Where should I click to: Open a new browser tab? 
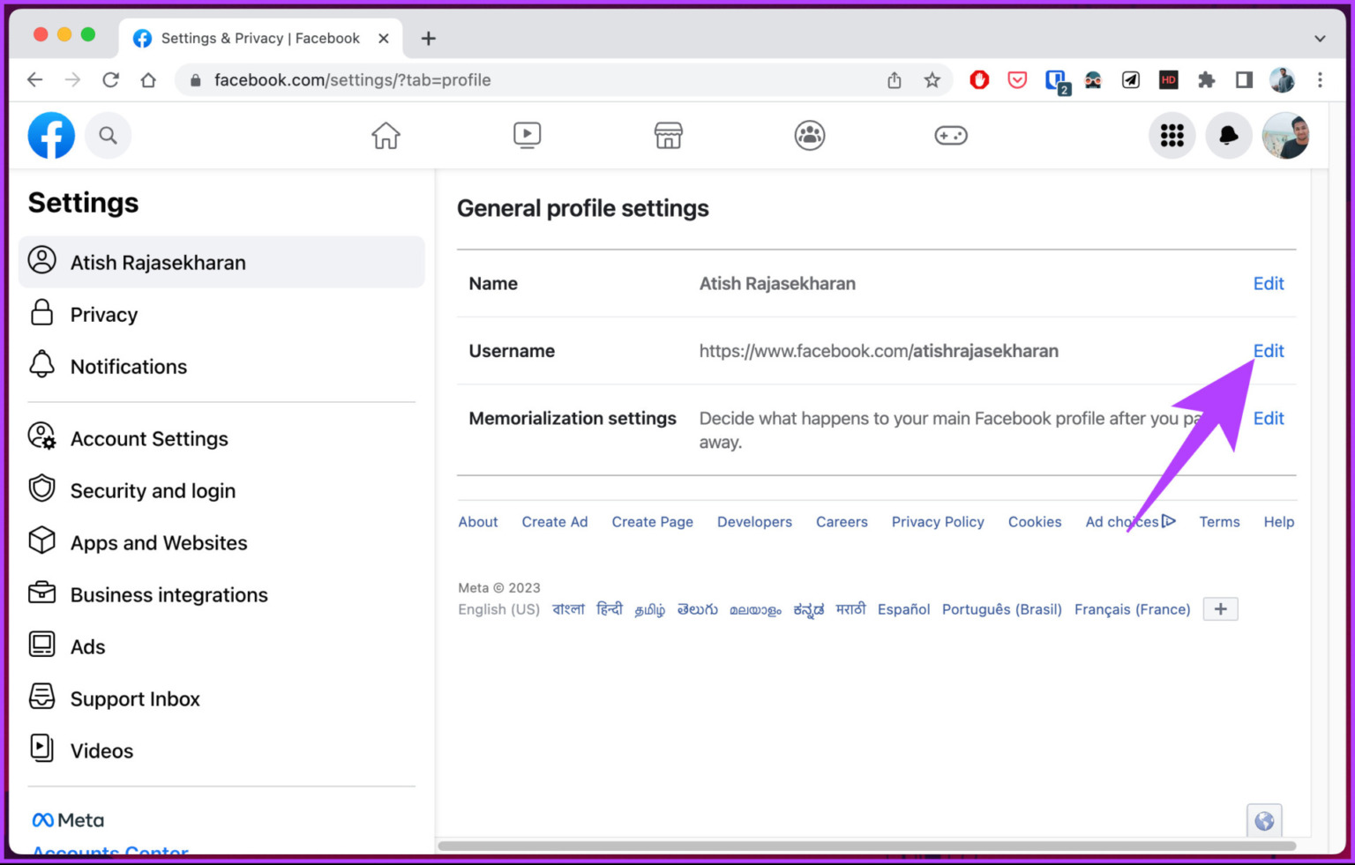point(428,38)
